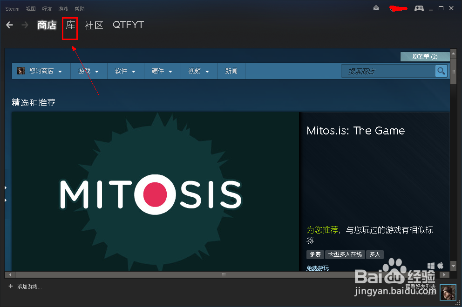This screenshot has height=307, width=462.
Task: Maximize the Steam window
Action: [x=441, y=8]
